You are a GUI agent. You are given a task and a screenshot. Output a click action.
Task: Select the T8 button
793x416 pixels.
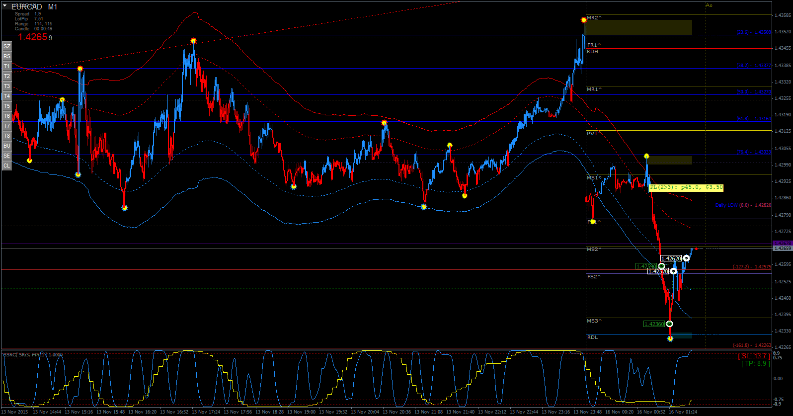tap(7, 136)
